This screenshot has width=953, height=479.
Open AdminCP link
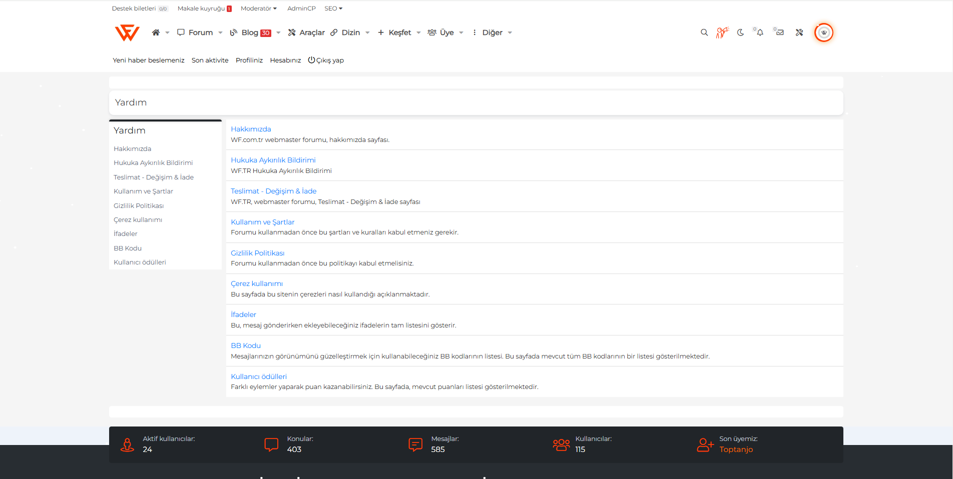(x=301, y=8)
